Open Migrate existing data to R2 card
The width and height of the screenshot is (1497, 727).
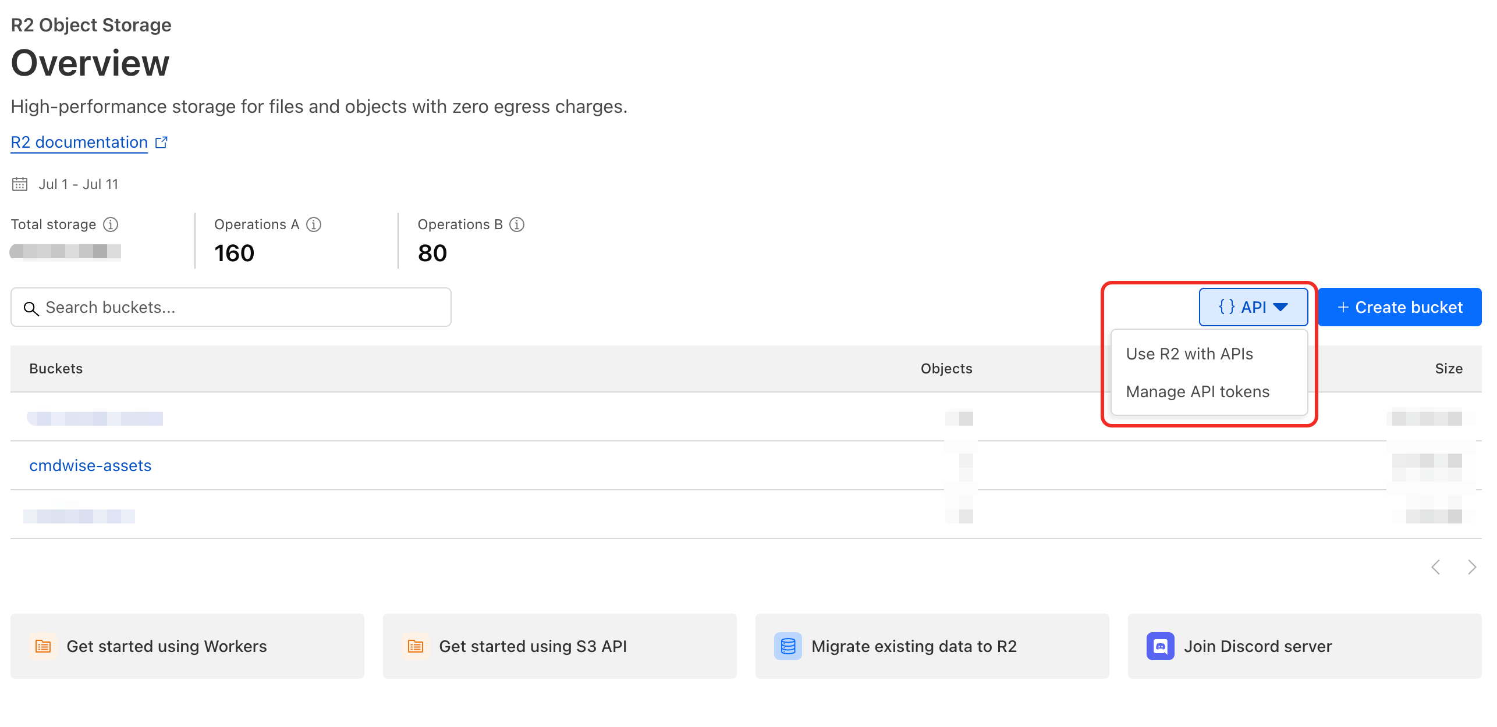coord(932,646)
